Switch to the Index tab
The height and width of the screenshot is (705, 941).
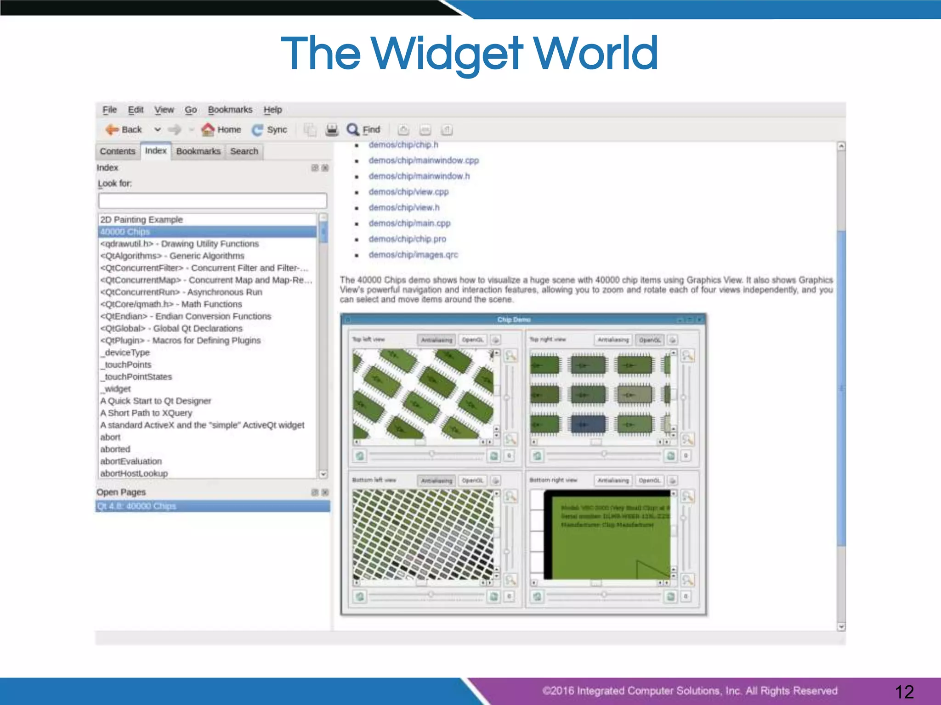tap(156, 151)
